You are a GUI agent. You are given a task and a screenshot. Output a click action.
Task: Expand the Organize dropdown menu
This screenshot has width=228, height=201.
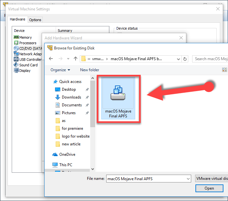pos(60,70)
